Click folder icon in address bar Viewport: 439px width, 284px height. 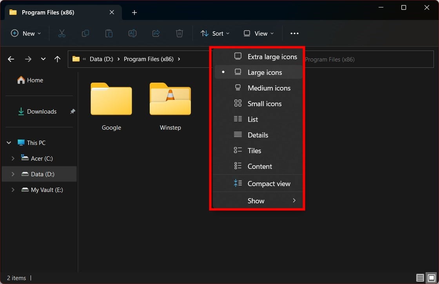(x=76, y=59)
